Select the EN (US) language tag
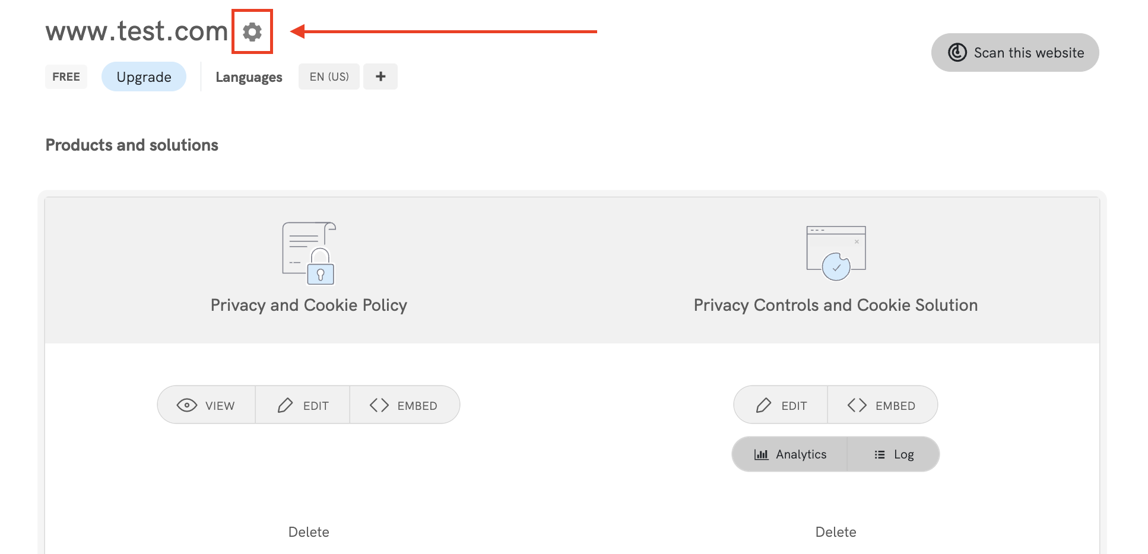 (329, 77)
